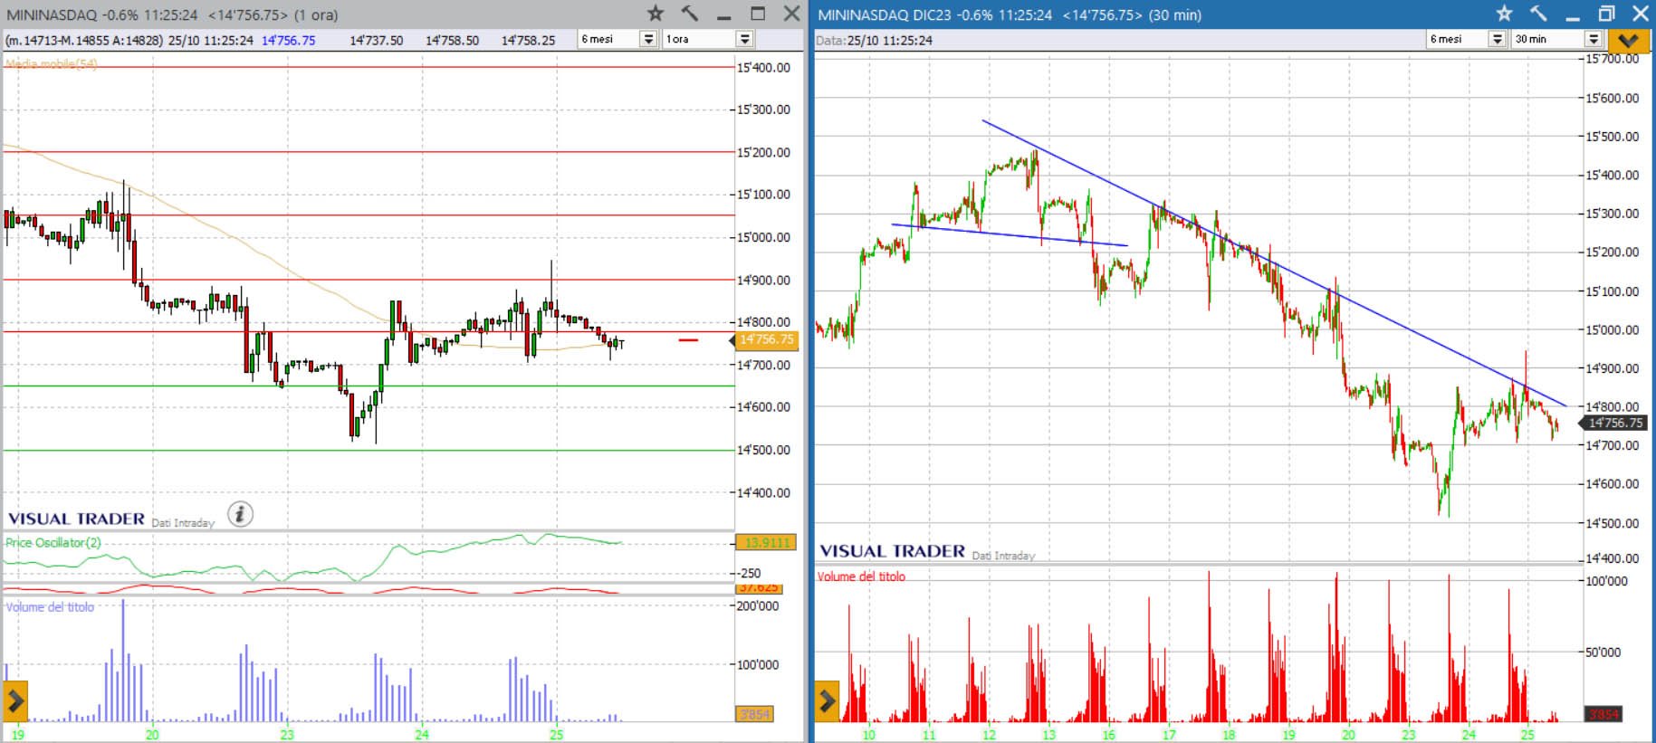Viewport: 1656px width, 743px height.
Task: Click the 13.9111 oscillator value box
Action: click(x=766, y=542)
